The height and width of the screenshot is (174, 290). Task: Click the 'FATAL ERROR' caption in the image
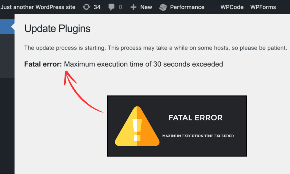click(x=195, y=118)
